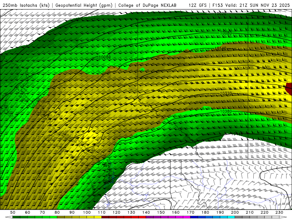Click the '60' color bar scale label

pos(27,212)
